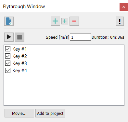
Task: Click the Add to project button
Action: 50,113
